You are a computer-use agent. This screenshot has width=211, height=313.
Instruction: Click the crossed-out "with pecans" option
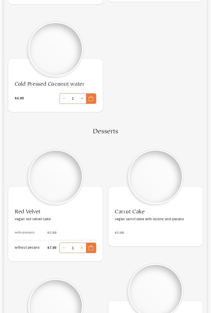pos(25,232)
